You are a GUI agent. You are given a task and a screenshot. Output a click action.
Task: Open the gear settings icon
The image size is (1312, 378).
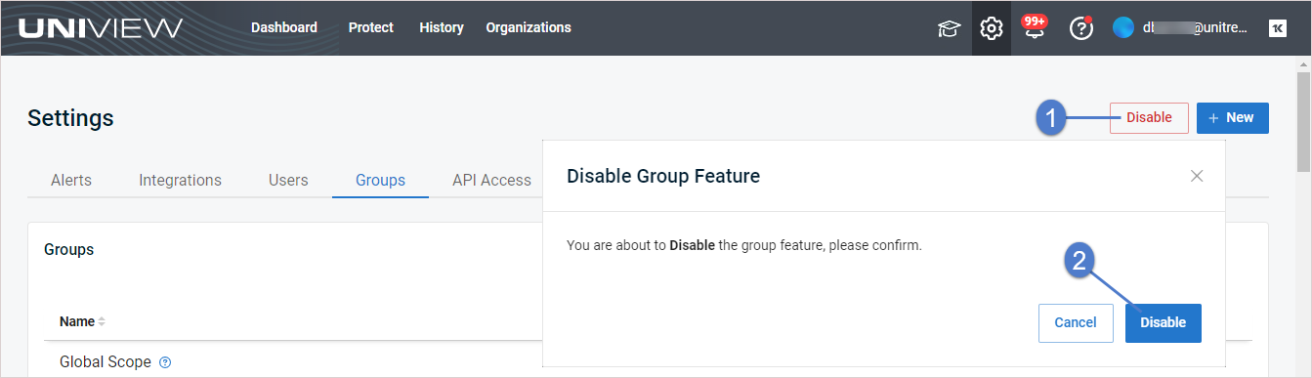point(992,28)
